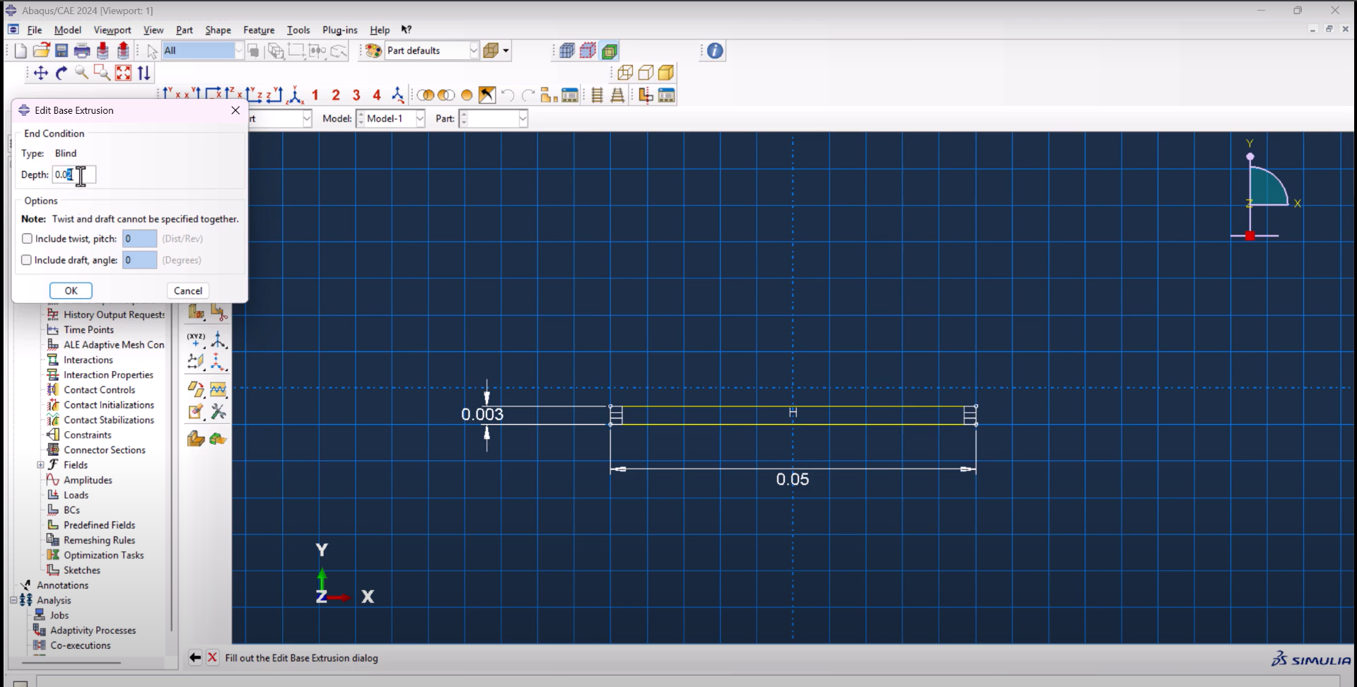Open the Plug-ins menu

coord(339,30)
